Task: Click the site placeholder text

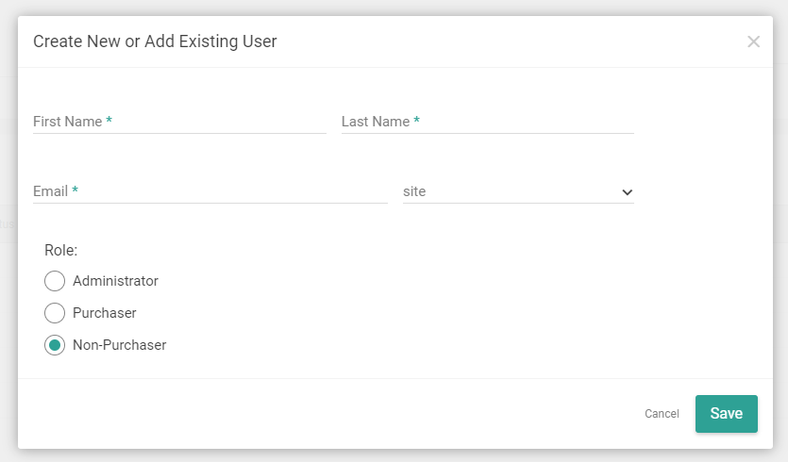Action: (414, 191)
